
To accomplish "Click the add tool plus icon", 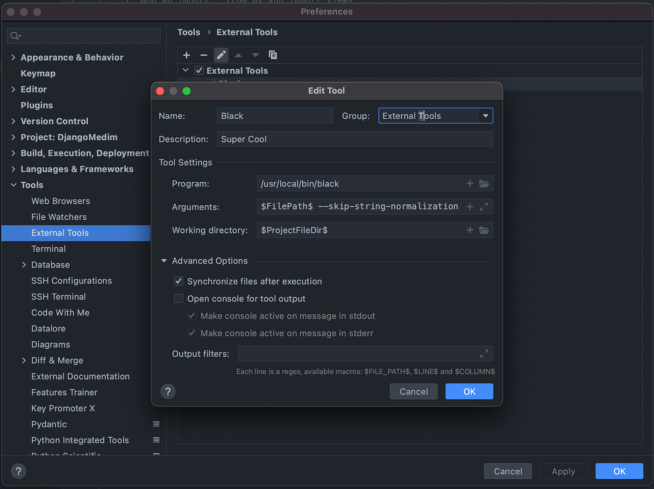I will pyautogui.click(x=186, y=55).
